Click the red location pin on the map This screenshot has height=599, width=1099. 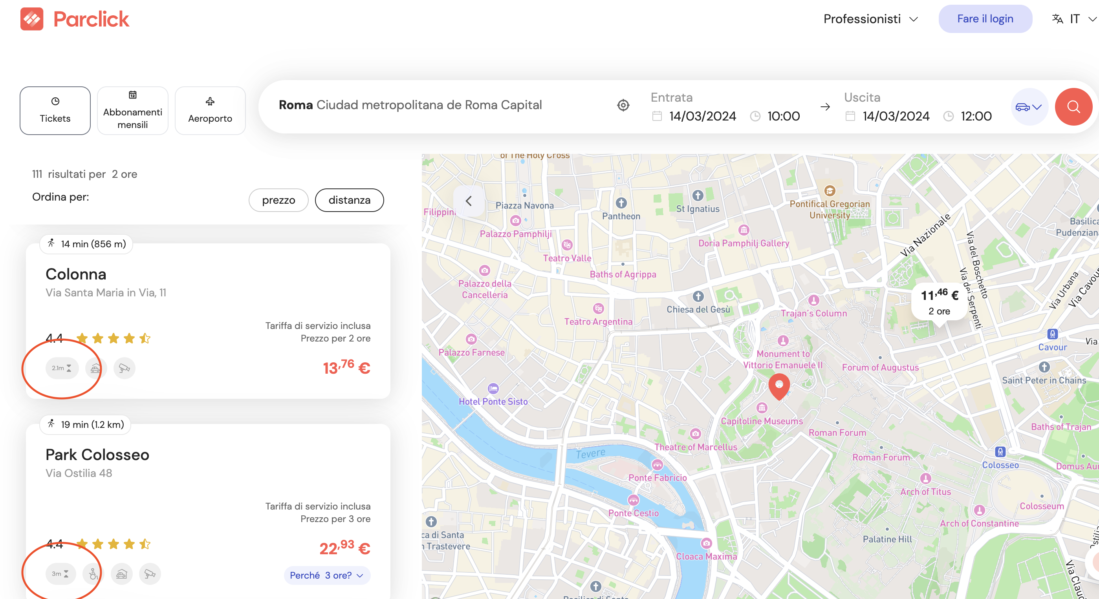point(778,386)
